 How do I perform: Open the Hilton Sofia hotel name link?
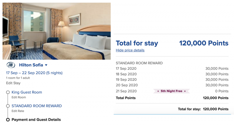pyautogui.click(x=31, y=65)
